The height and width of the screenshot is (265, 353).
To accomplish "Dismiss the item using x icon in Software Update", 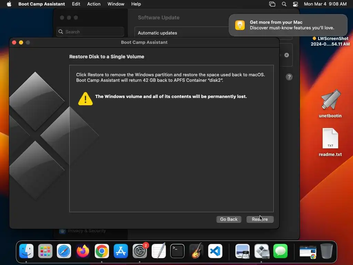I will coord(286,55).
